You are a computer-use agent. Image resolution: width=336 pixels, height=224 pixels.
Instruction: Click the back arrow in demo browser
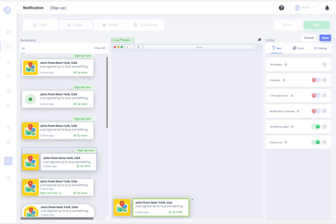[x=127, y=47]
